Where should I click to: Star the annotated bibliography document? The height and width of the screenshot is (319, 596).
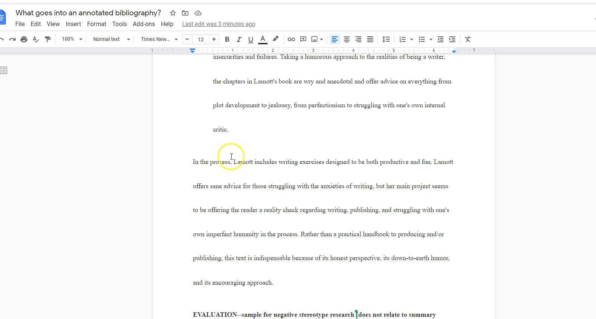click(173, 13)
